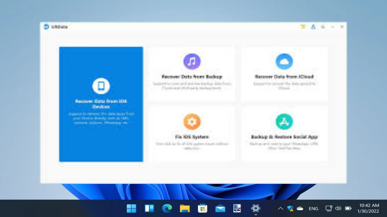Image resolution: width=387 pixels, height=217 pixels.
Task: Open the Windows Start menu
Action: click(x=132, y=208)
